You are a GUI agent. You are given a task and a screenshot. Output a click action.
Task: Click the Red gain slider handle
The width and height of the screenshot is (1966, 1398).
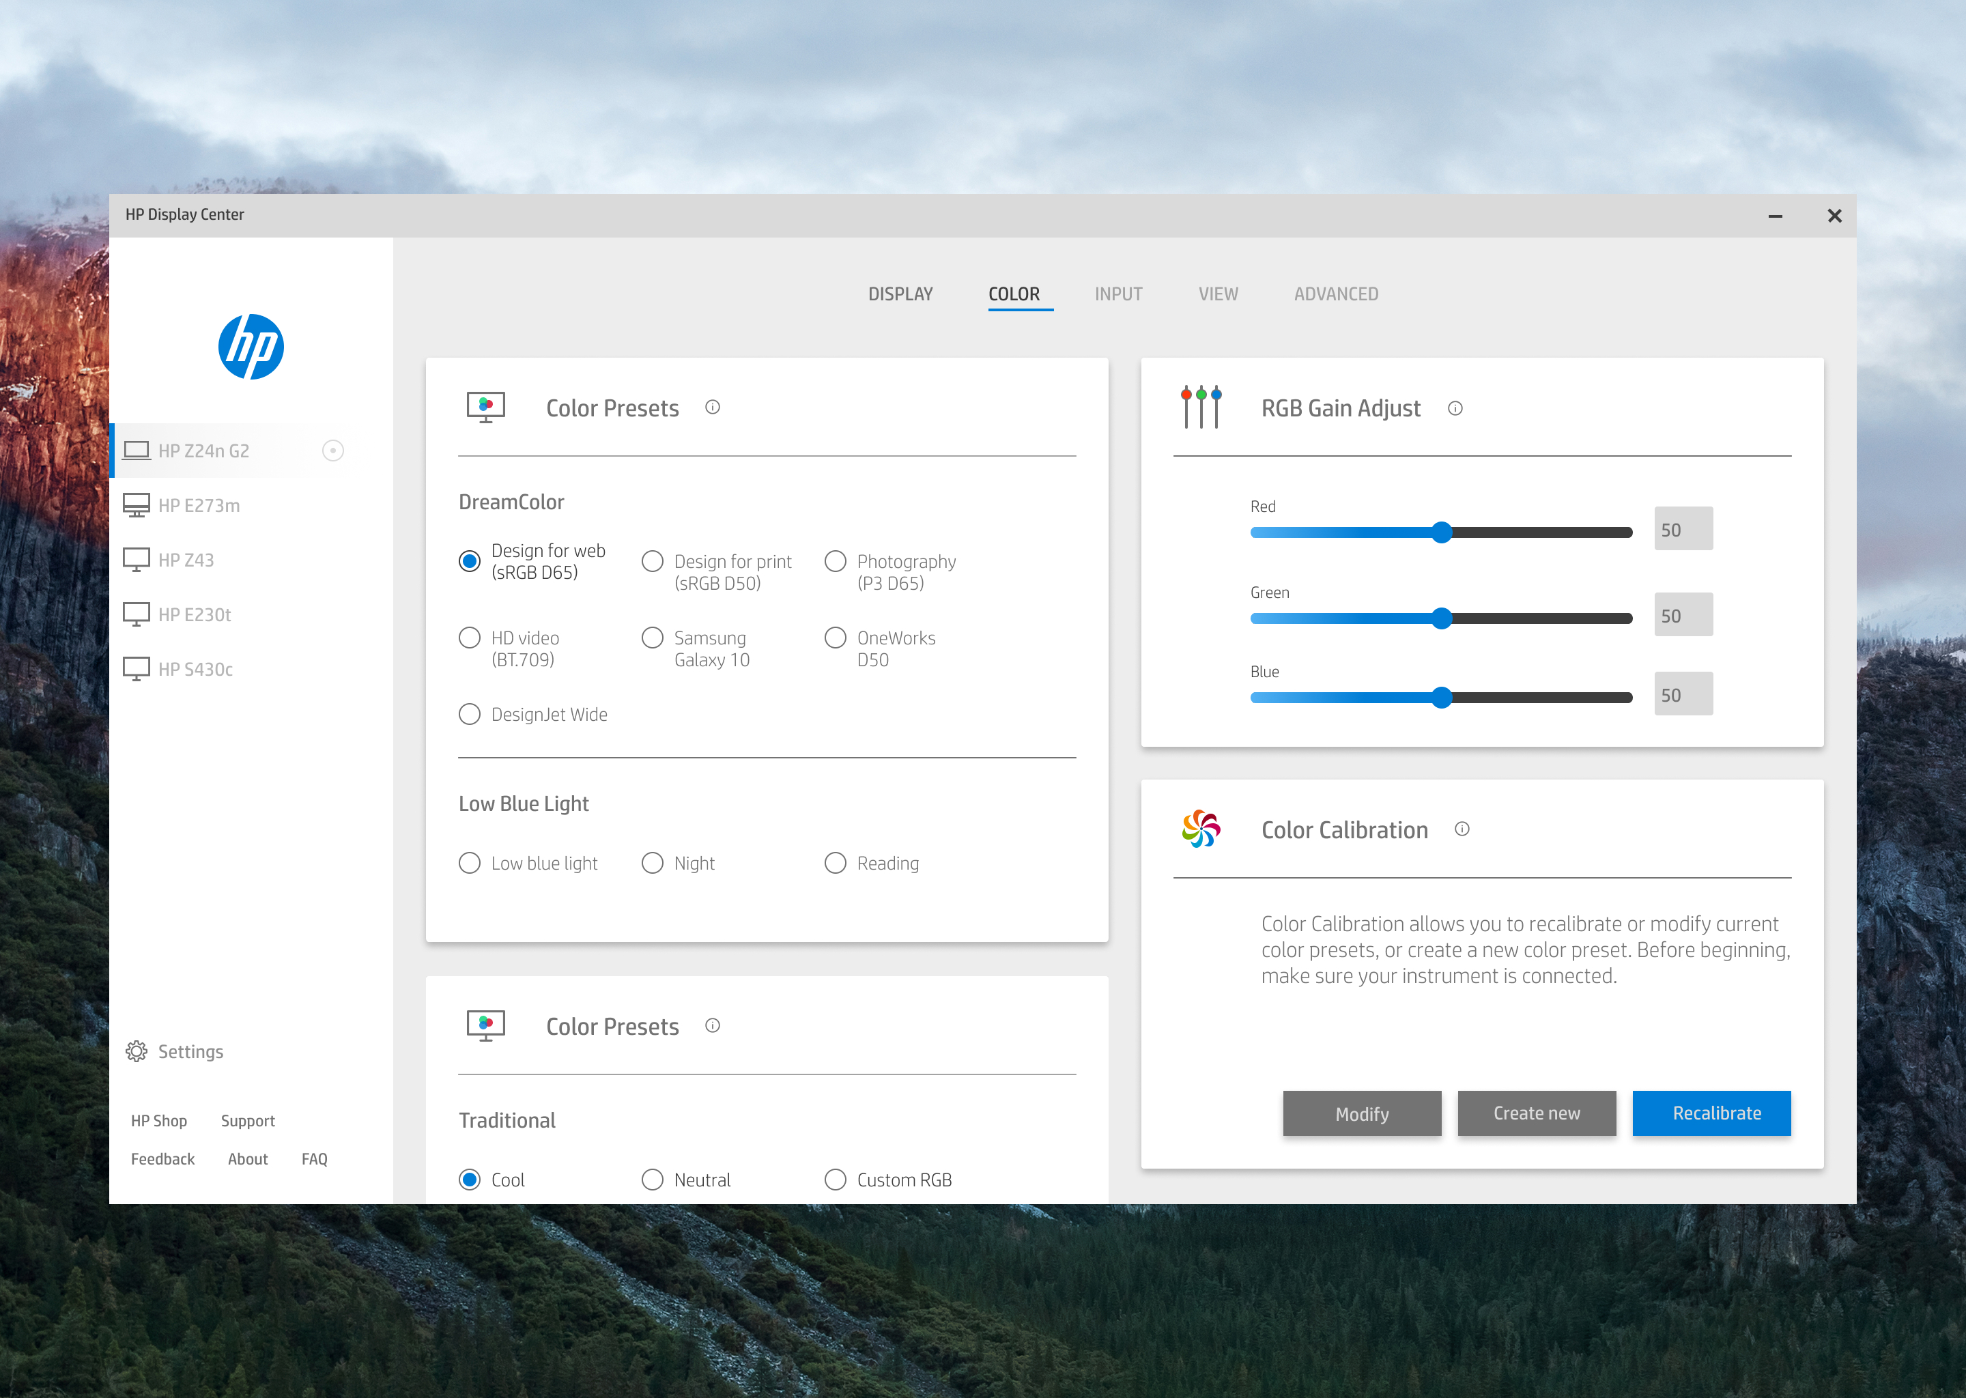click(x=1442, y=532)
